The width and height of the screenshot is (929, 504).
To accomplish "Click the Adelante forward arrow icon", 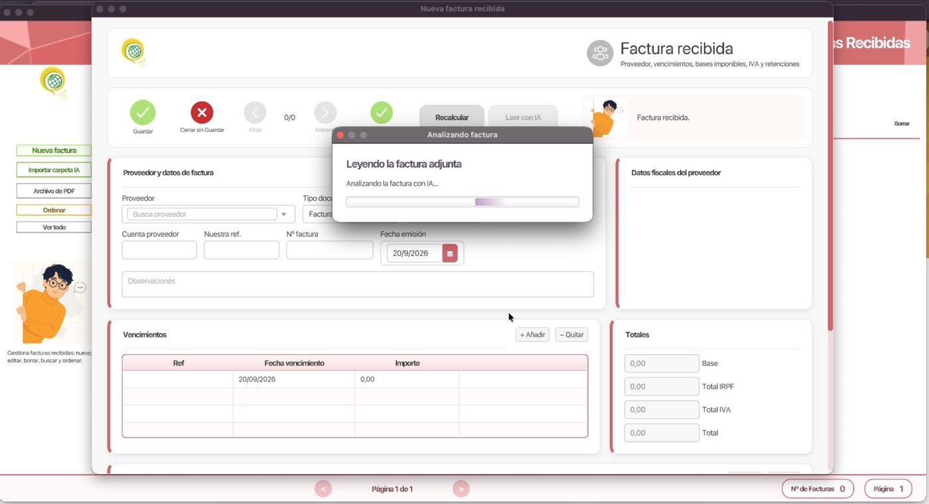I will point(325,113).
